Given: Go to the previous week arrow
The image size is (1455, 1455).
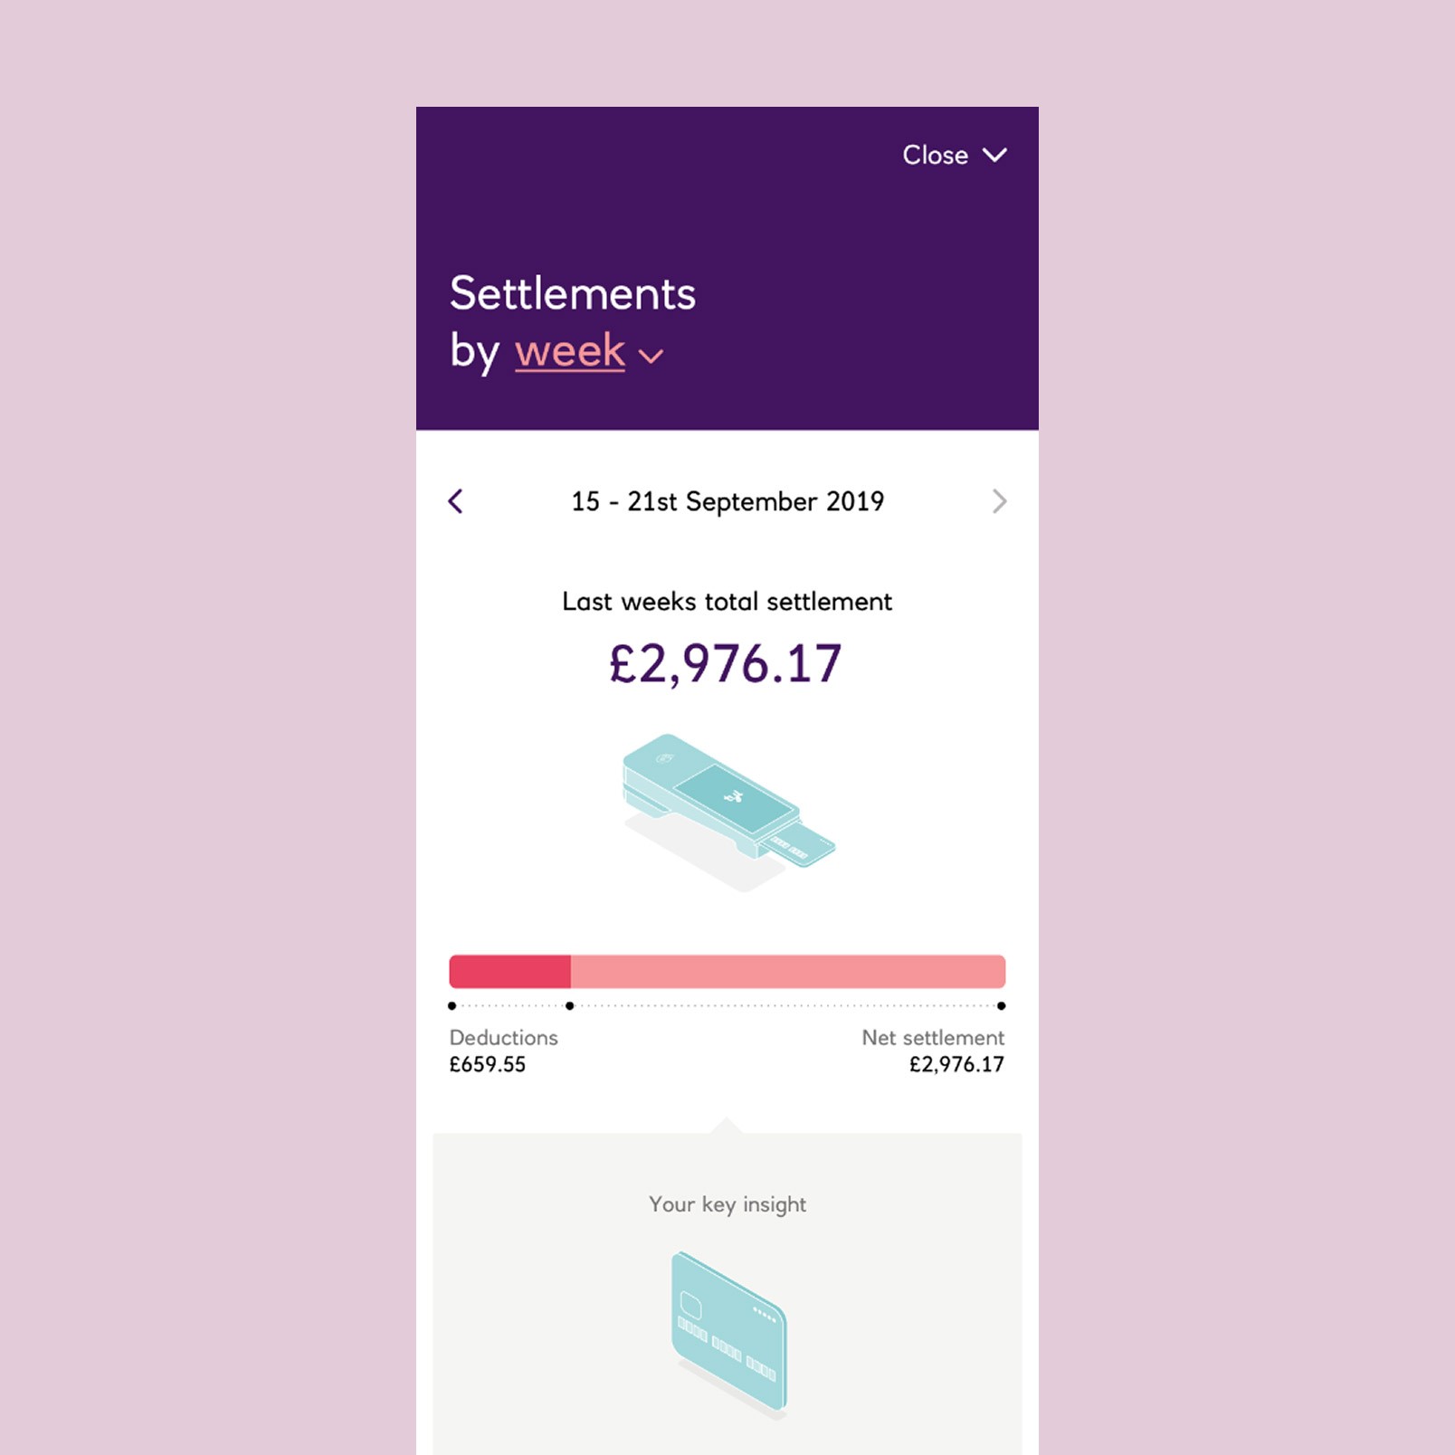Looking at the screenshot, I should click(456, 501).
